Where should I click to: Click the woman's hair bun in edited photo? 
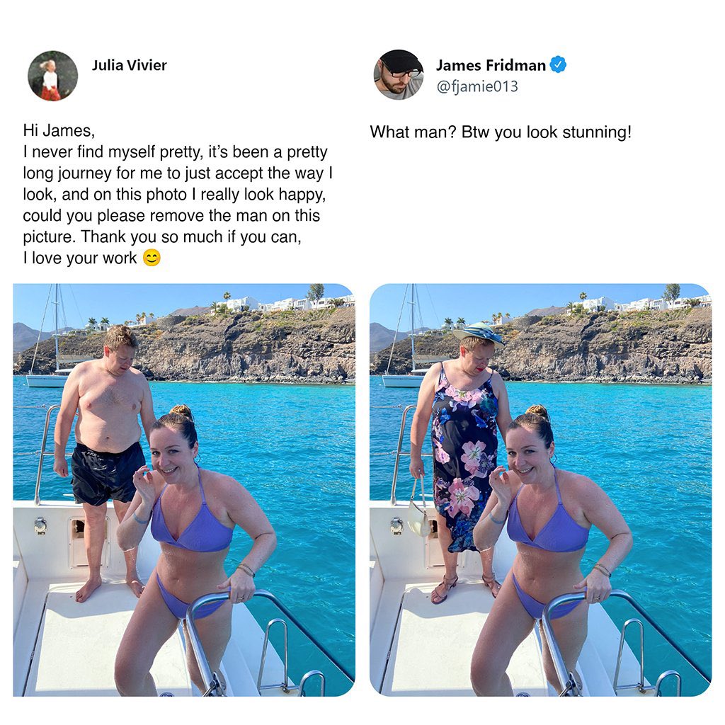coord(538,410)
